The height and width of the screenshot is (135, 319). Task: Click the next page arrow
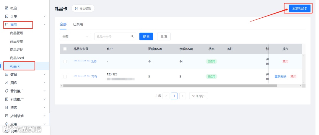[x=183, y=96]
